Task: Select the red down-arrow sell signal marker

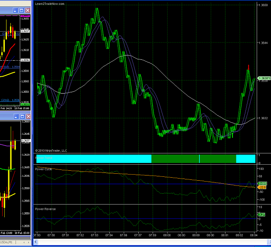Action: coord(248,67)
